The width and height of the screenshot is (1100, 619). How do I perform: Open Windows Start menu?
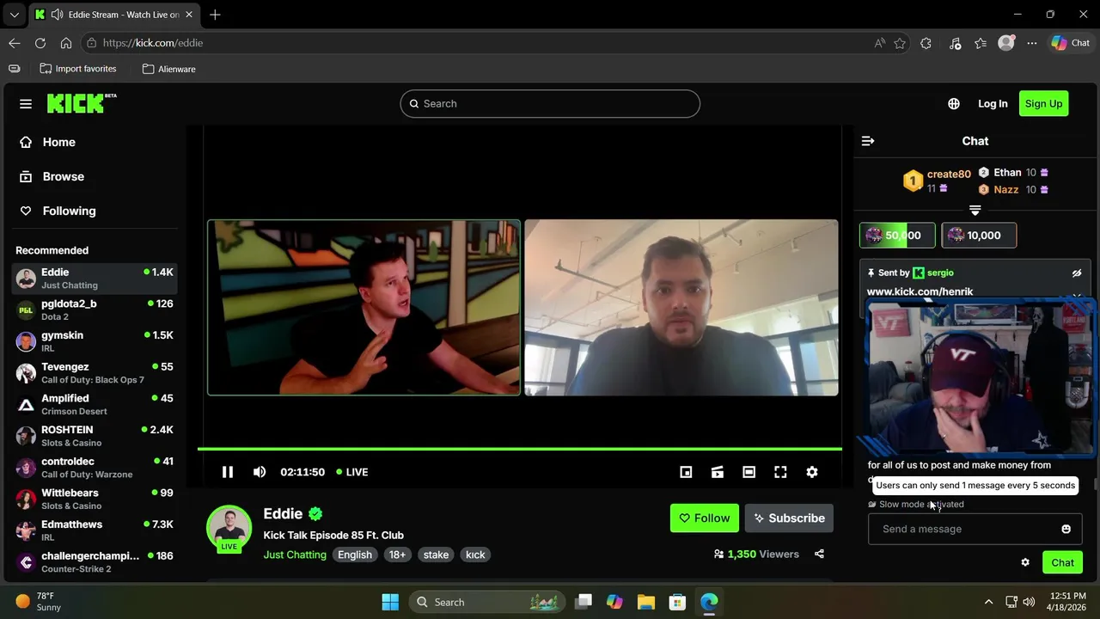(390, 602)
